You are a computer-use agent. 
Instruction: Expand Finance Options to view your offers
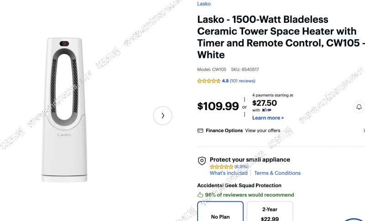point(262,131)
